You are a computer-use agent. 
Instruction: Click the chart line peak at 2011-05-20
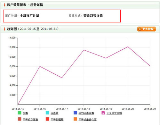point(128,47)
